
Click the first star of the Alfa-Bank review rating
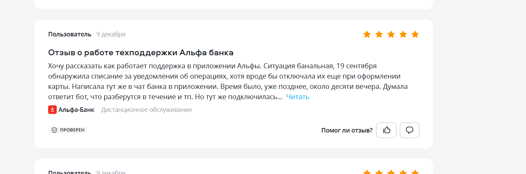(x=367, y=34)
